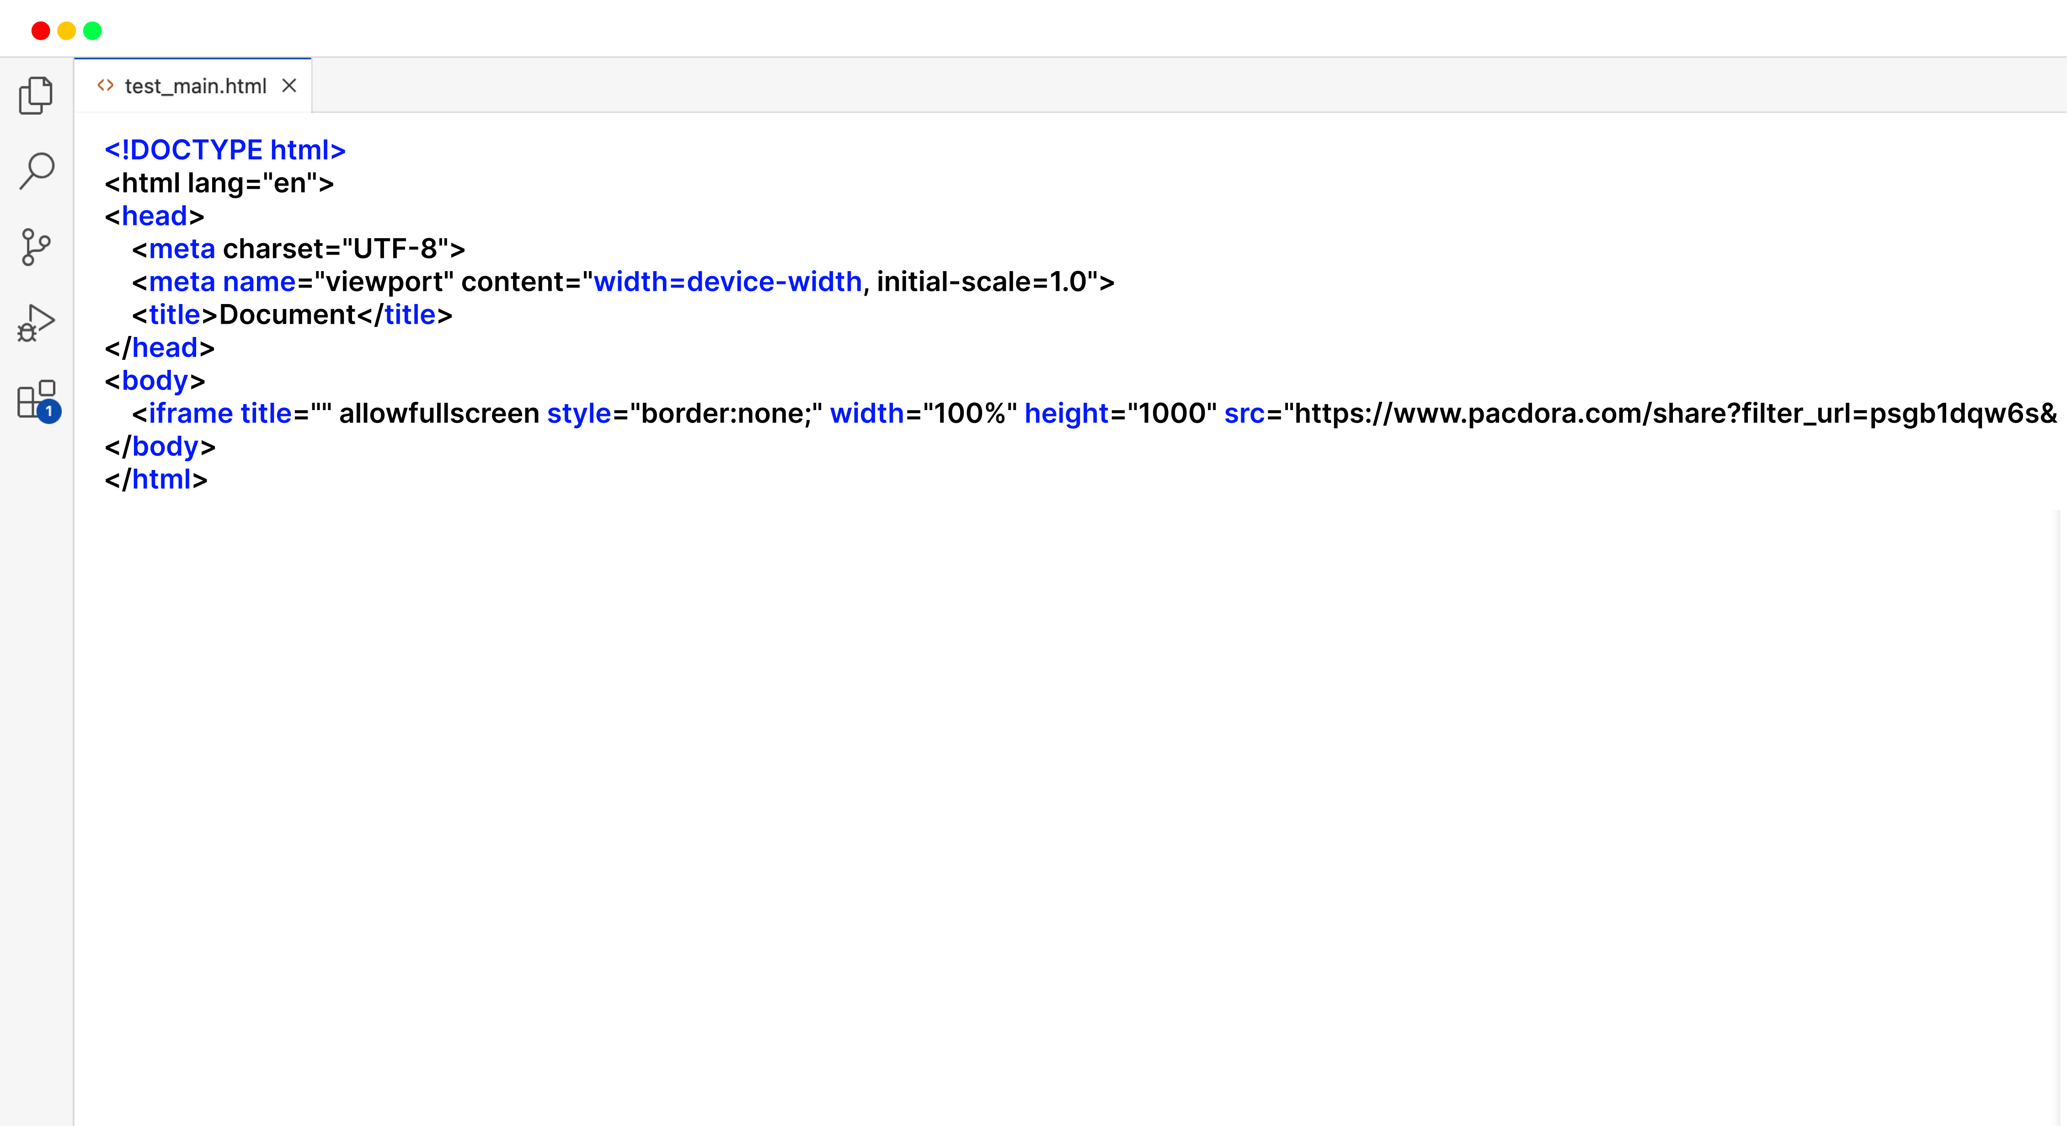Click the red close window button
The image size is (2067, 1126).
tap(41, 31)
